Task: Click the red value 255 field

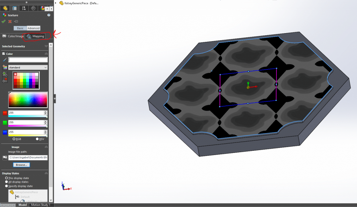Action: point(26,113)
